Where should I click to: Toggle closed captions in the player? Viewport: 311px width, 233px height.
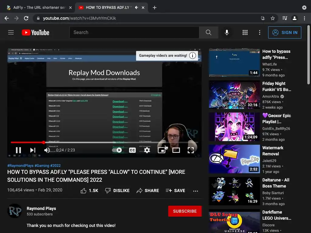pyautogui.click(x=132, y=150)
